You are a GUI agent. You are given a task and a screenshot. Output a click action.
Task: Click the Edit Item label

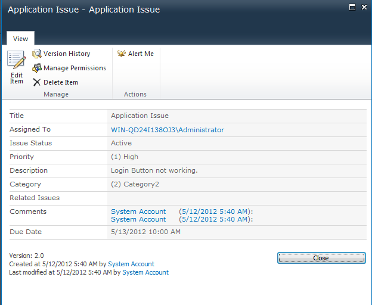[x=16, y=78]
